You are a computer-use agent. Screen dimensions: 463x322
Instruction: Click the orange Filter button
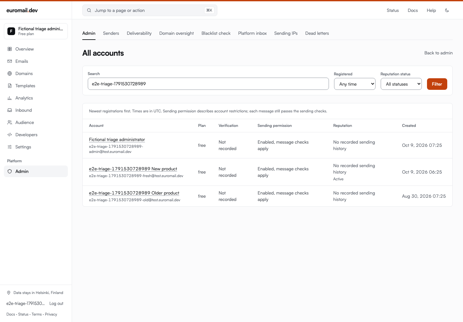click(437, 84)
